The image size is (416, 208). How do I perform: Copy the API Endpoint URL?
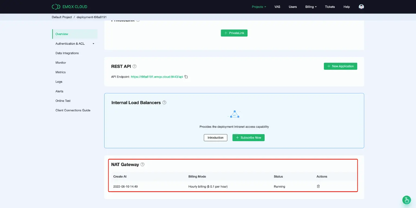(x=186, y=77)
